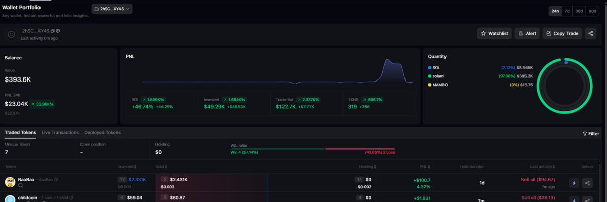Click the Win 4 (57.14%) label
This screenshot has height=202, width=607.
(245, 152)
